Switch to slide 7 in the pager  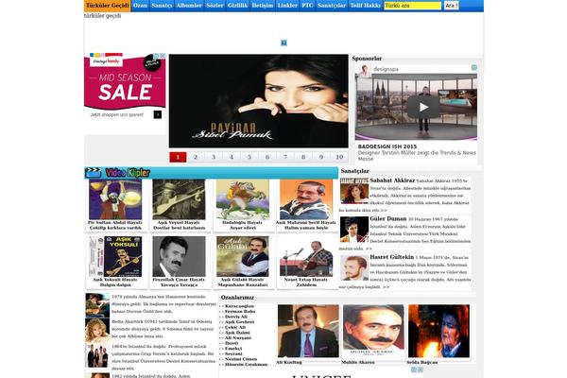[285, 157]
